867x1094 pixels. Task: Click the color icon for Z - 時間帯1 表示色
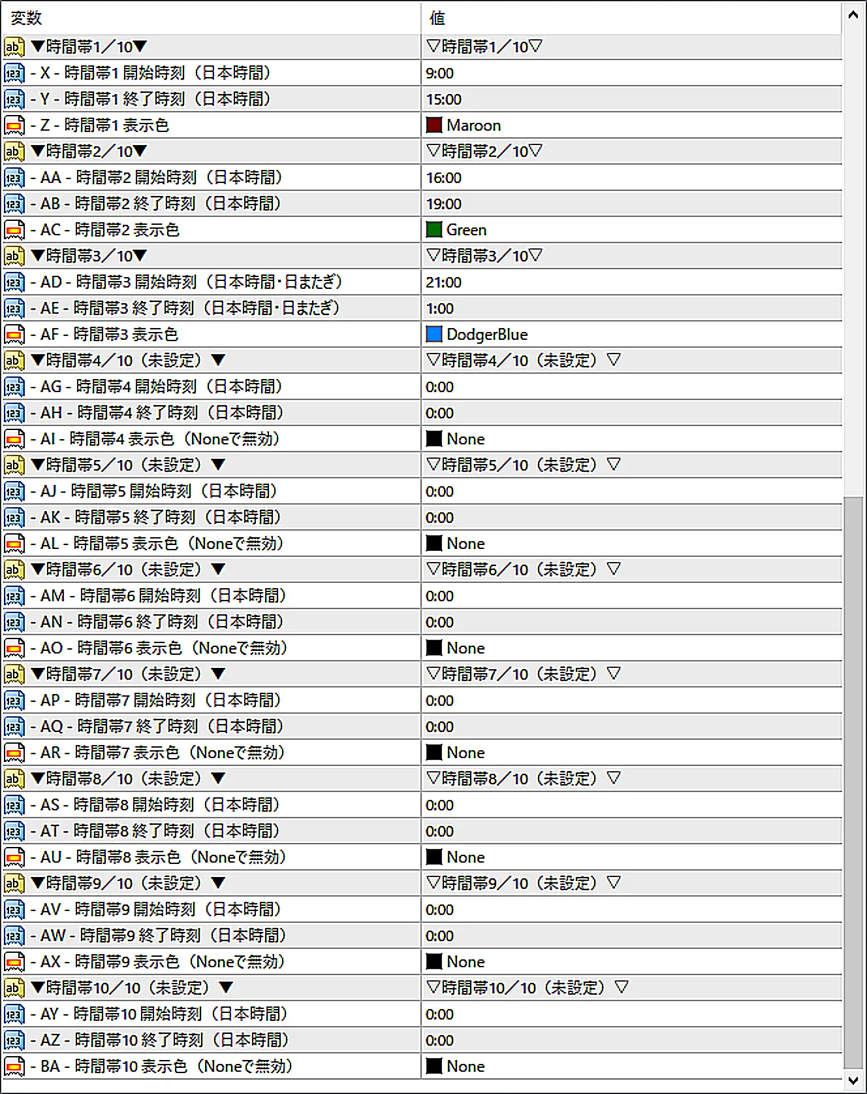[14, 125]
